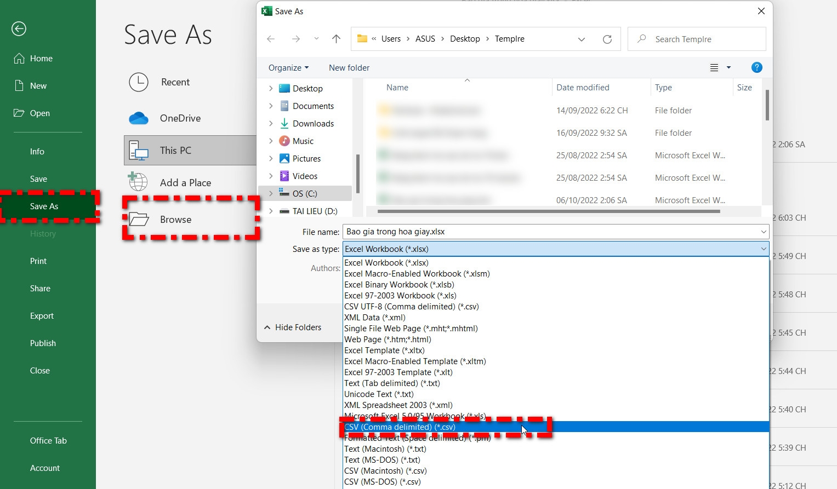Expand the Music tree node

pos(271,141)
